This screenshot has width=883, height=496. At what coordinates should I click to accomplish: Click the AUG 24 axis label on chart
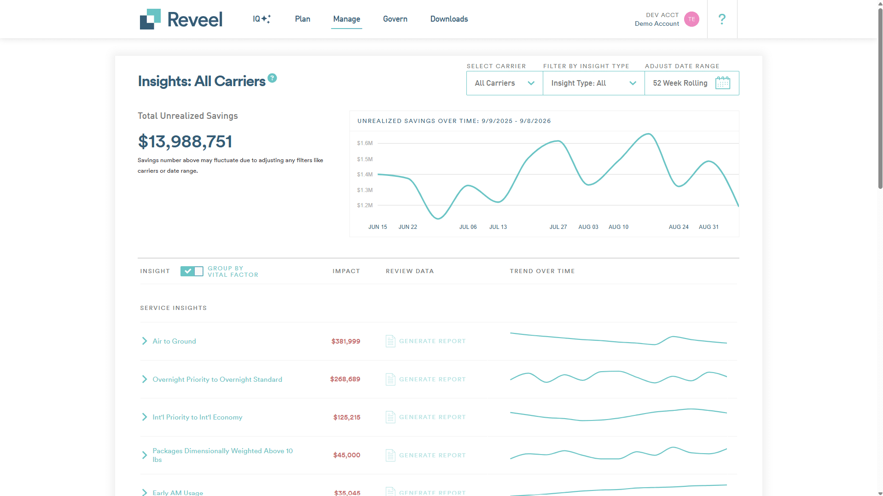coord(679,227)
